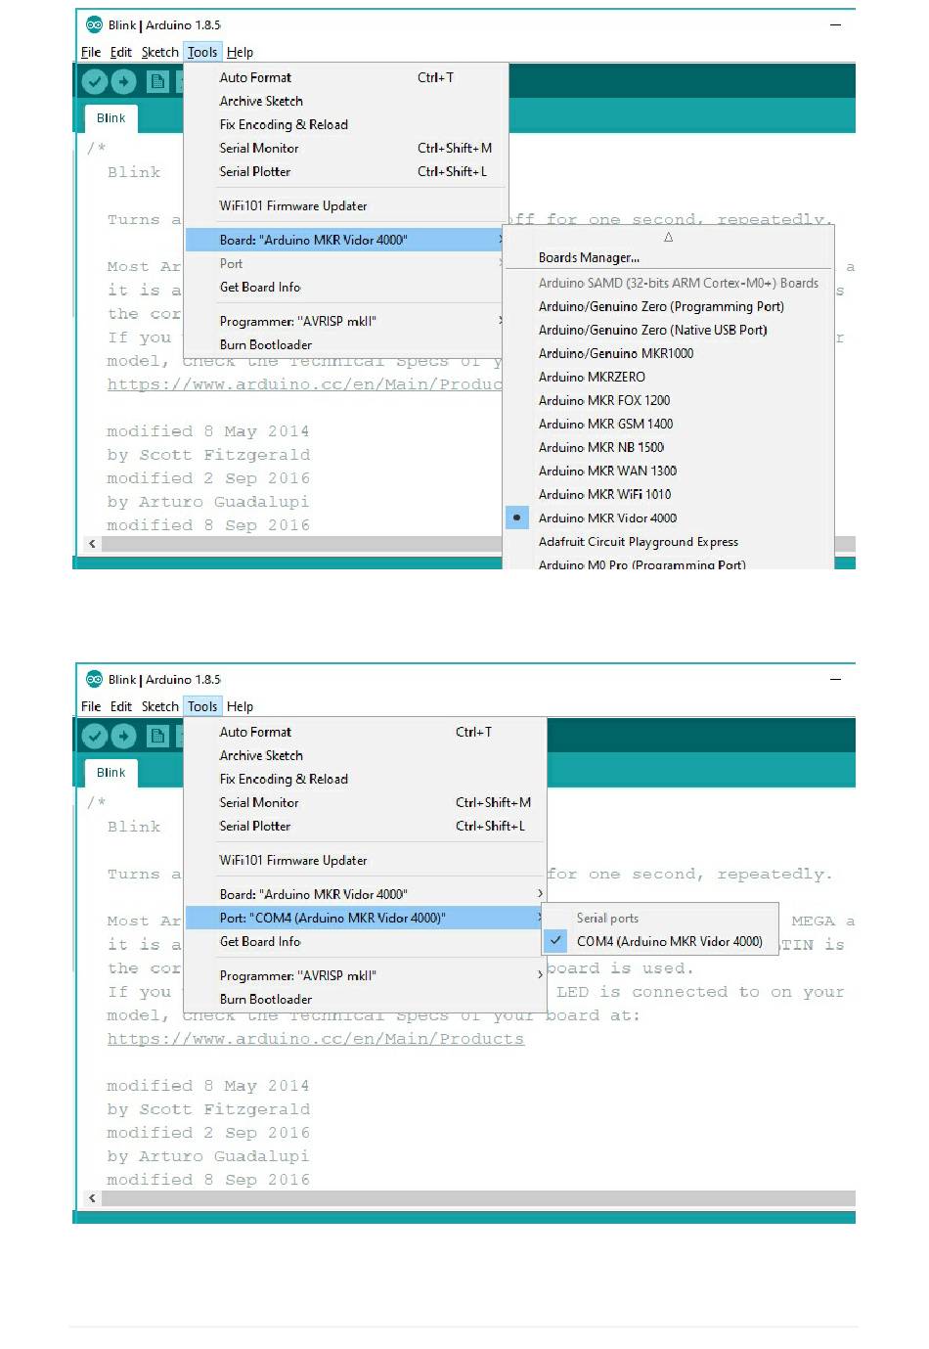
Task: Click the Tools menu in the lower window
Action: (202, 706)
